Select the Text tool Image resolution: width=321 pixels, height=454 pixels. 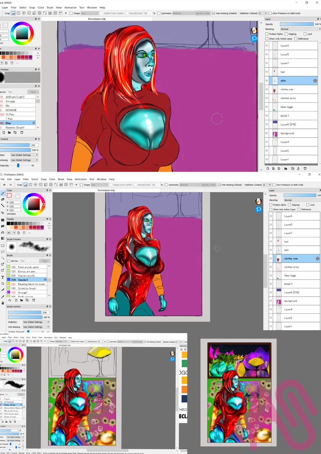click(3, 277)
